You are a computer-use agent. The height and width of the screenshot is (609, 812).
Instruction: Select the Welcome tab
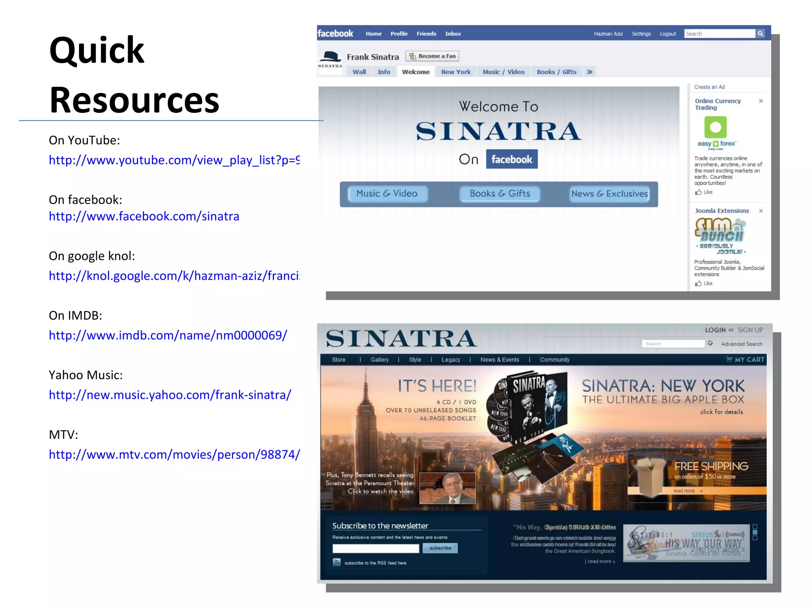[416, 72]
